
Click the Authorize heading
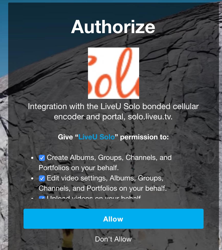coord(113,27)
